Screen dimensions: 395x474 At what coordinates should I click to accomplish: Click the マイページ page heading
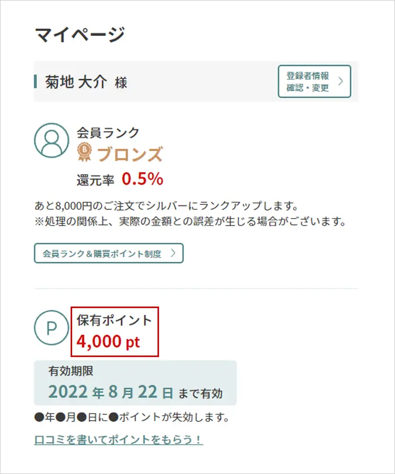pos(80,35)
